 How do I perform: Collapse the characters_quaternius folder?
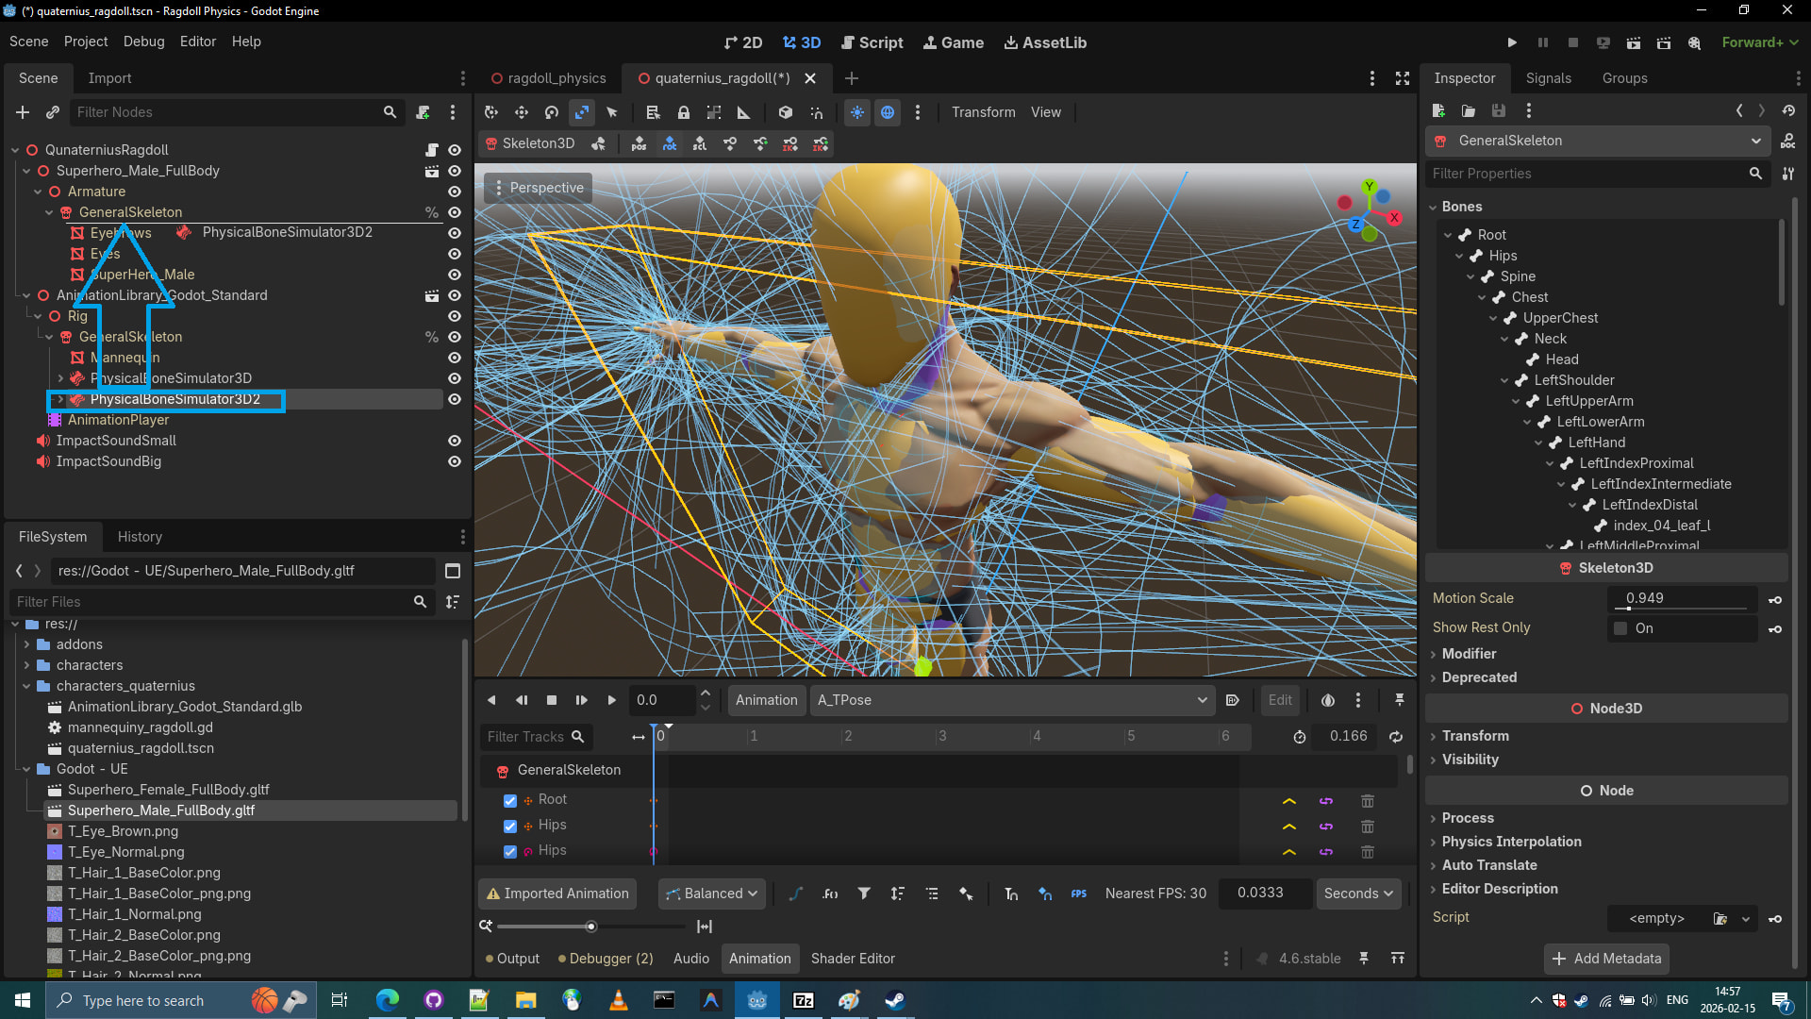point(26,686)
